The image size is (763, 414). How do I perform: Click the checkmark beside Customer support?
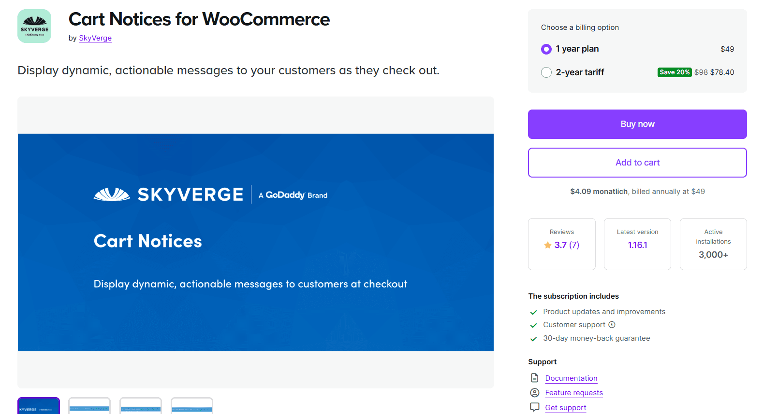click(x=534, y=325)
